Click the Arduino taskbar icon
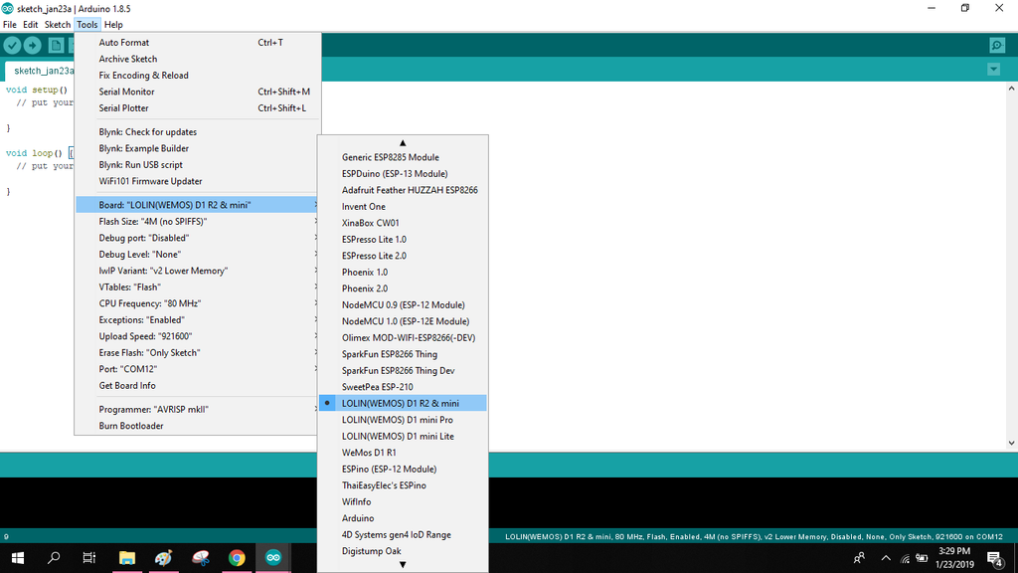The height and width of the screenshot is (573, 1018). pos(273,558)
